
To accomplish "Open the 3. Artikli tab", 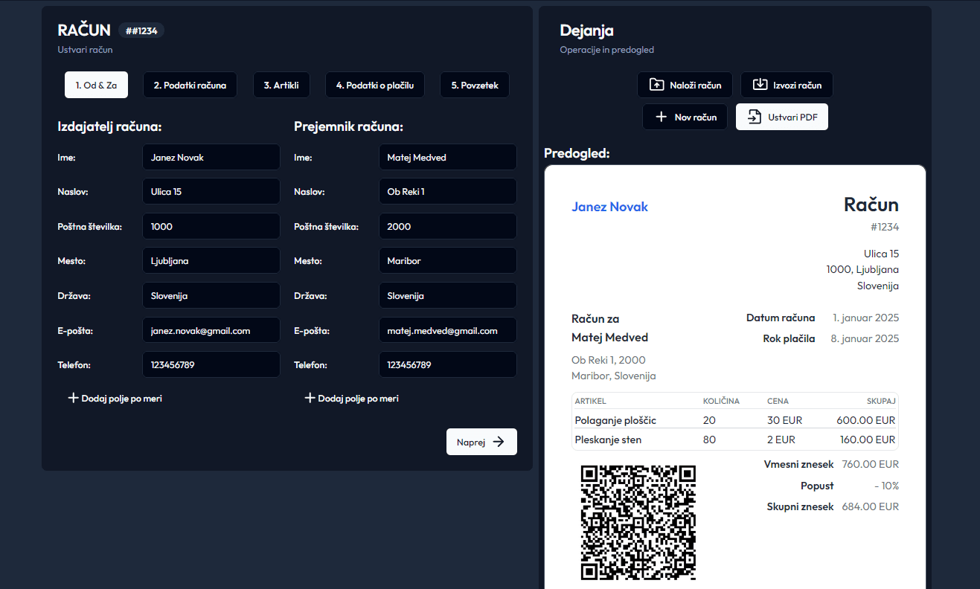I will pos(281,86).
